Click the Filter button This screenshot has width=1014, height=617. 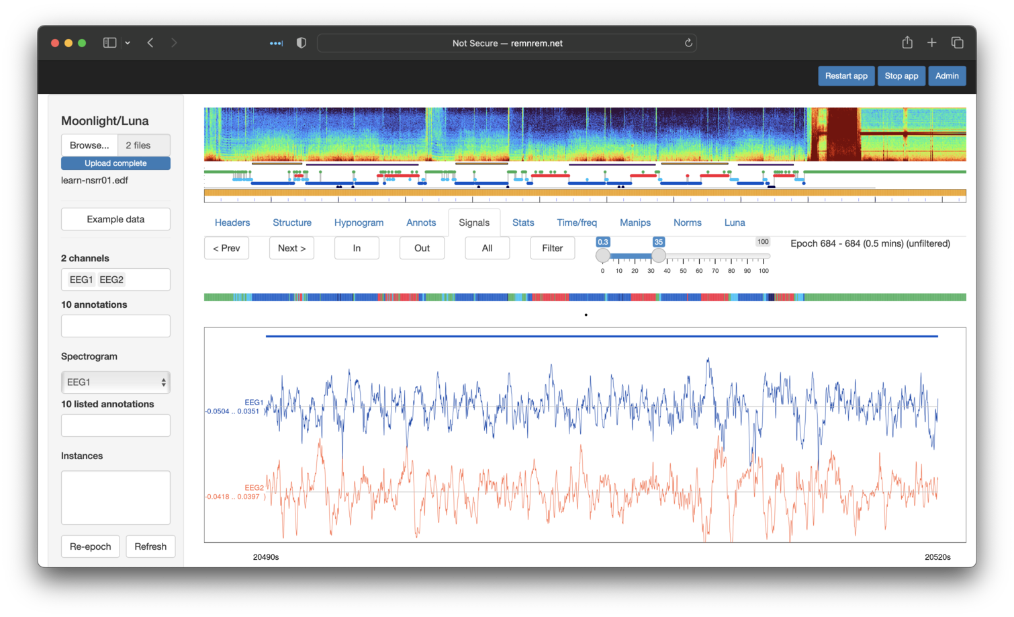(552, 248)
